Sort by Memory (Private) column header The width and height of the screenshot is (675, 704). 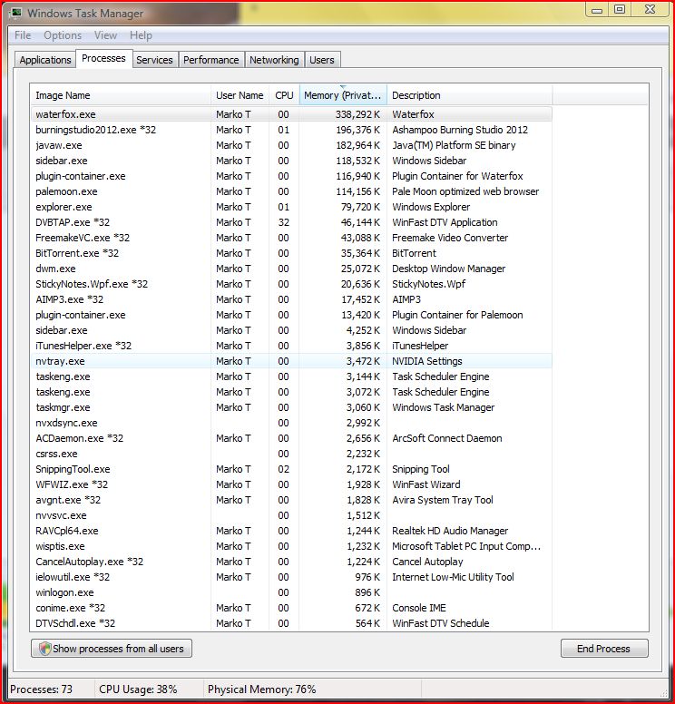click(x=343, y=95)
